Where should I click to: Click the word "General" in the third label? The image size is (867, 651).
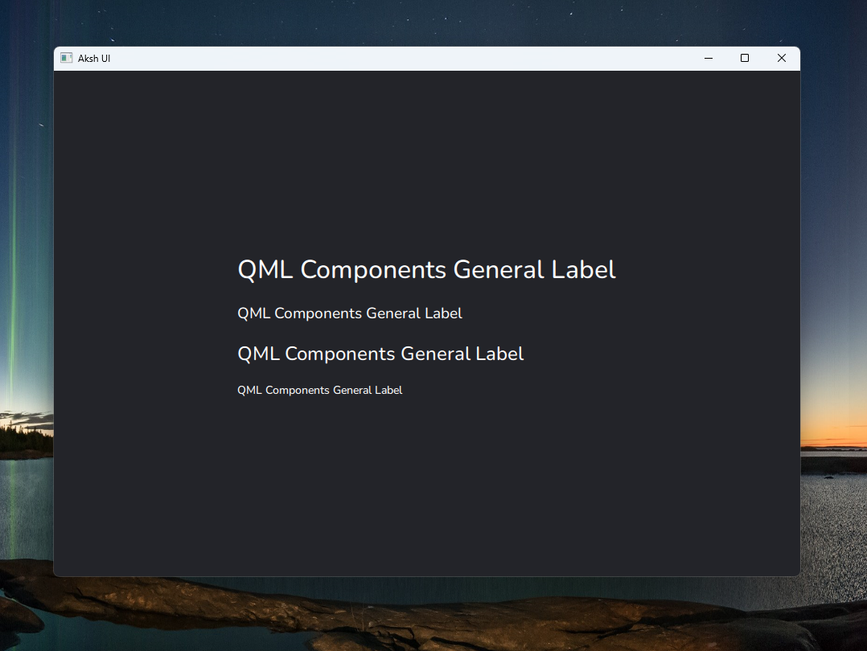pos(435,354)
